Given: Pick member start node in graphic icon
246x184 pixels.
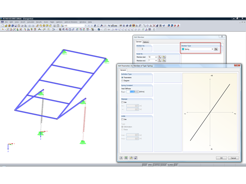Looking at the screenshot, I should pyautogui.click(x=160, y=57).
